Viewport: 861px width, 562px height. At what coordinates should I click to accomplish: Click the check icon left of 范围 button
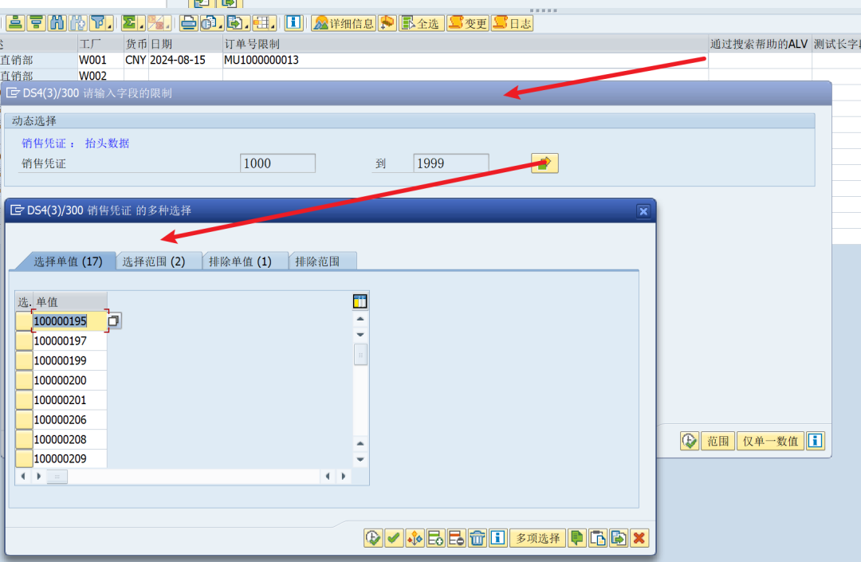pyautogui.click(x=689, y=441)
